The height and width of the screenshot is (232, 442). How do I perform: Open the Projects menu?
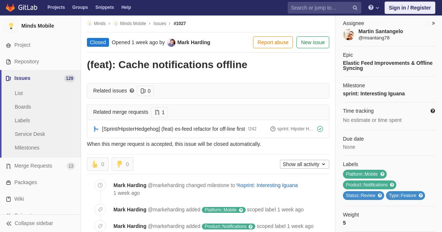click(x=56, y=7)
